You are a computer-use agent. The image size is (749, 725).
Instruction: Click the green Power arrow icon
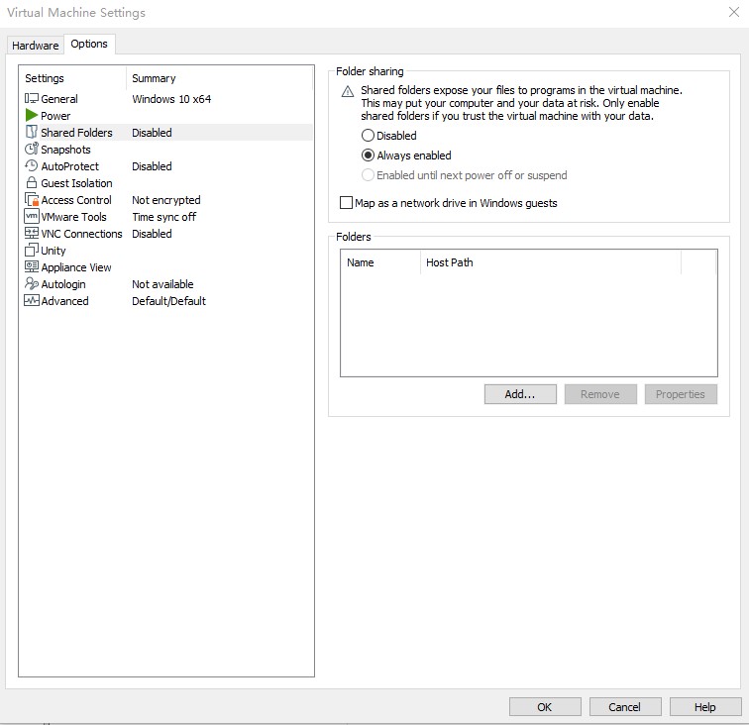click(x=32, y=116)
